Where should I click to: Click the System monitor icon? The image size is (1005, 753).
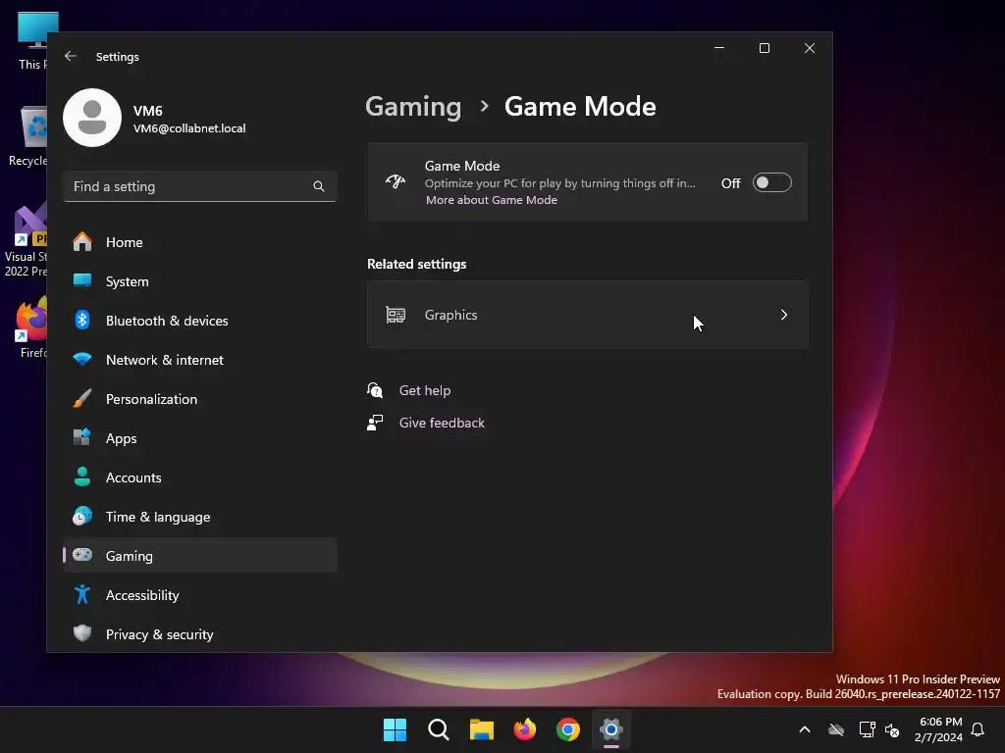pos(82,280)
